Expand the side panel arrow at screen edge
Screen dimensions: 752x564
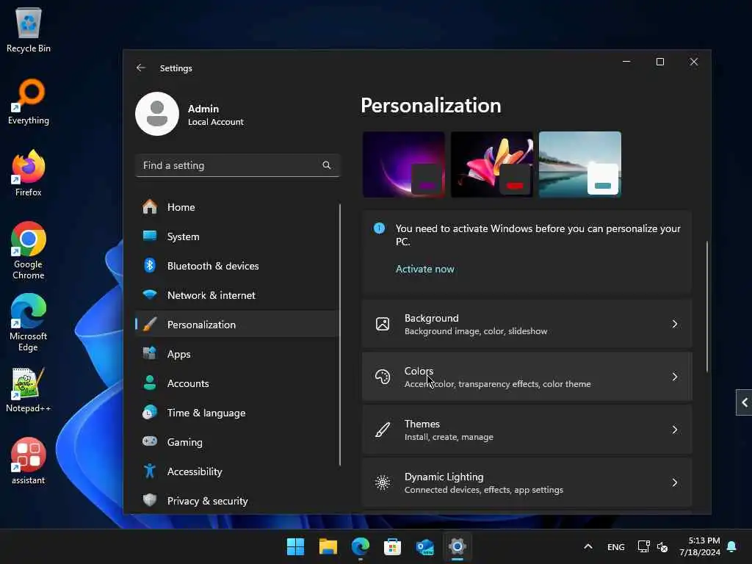(745, 402)
